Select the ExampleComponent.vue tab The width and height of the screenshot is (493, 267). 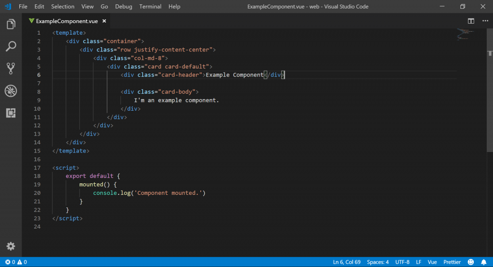[x=66, y=21]
